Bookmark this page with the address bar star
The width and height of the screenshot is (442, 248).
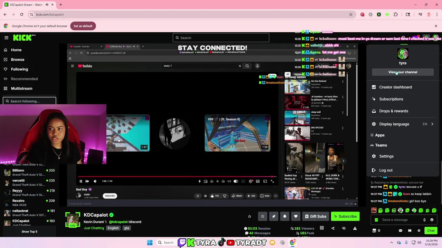click(x=351, y=14)
